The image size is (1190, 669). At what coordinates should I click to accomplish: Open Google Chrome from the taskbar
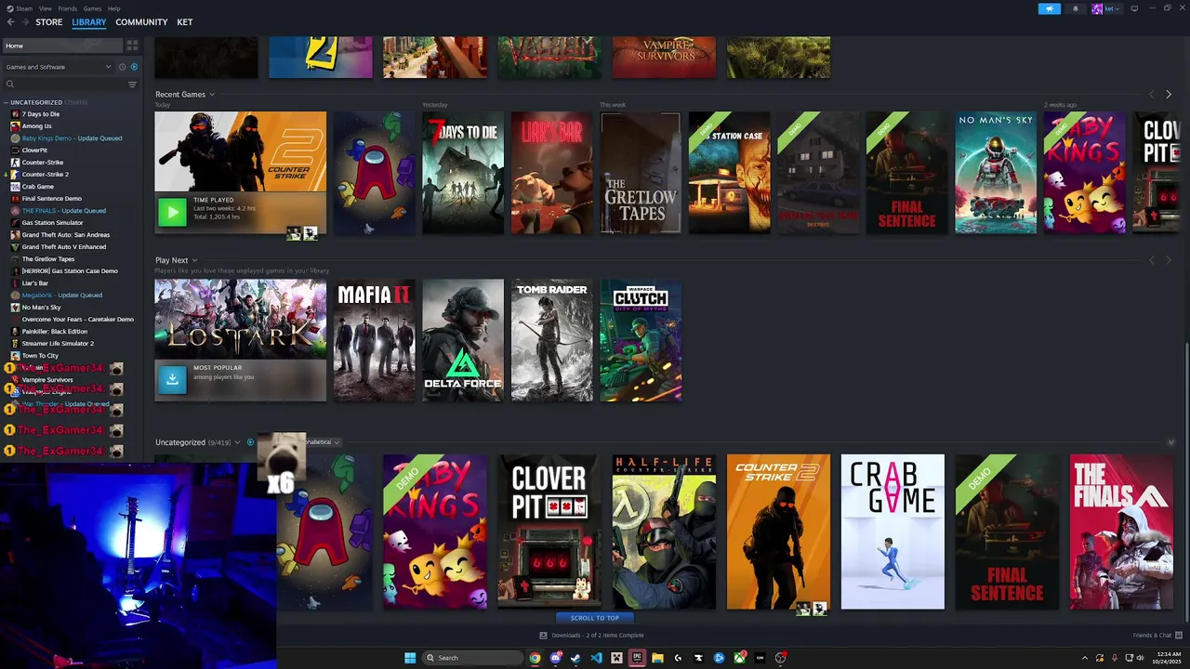[535, 658]
